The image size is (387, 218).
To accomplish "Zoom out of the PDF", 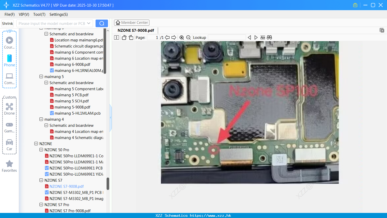I will 188,38.
